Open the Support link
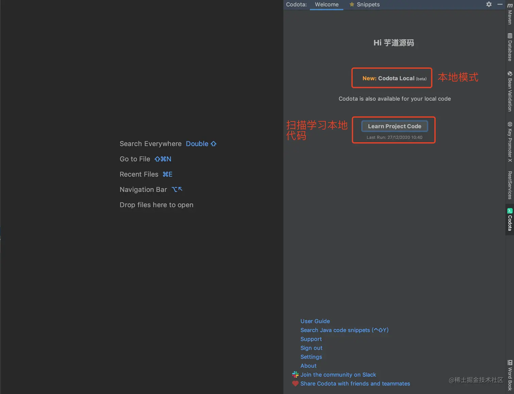514x394 pixels. point(311,339)
